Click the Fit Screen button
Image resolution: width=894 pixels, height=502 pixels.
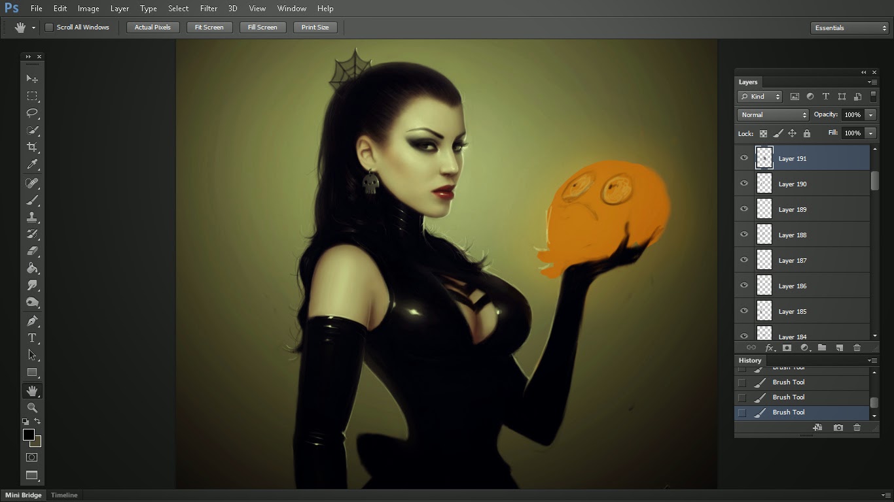209,27
